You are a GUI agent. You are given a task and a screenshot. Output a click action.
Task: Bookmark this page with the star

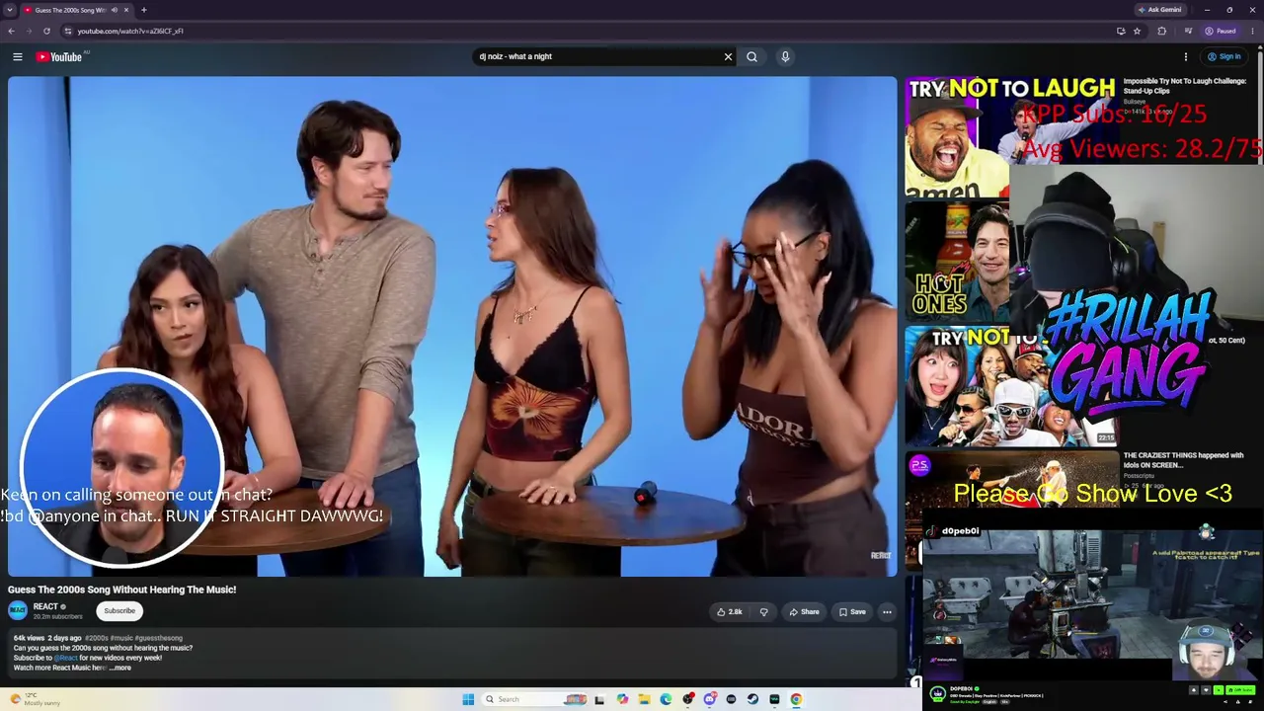point(1138,31)
